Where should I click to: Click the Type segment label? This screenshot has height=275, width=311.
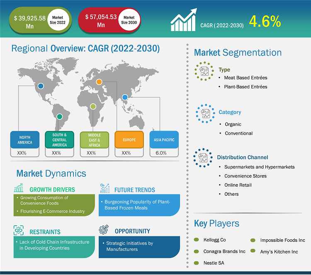(224, 70)
